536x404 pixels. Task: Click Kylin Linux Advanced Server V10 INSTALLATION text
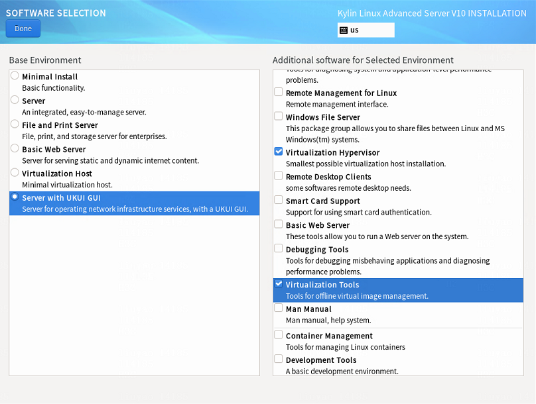pos(432,13)
